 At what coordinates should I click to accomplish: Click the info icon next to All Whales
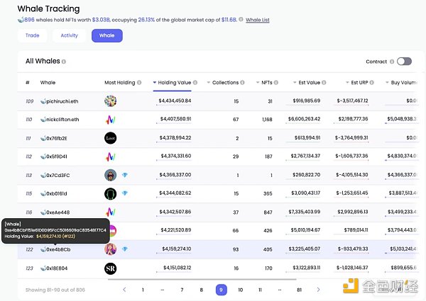(x=64, y=62)
